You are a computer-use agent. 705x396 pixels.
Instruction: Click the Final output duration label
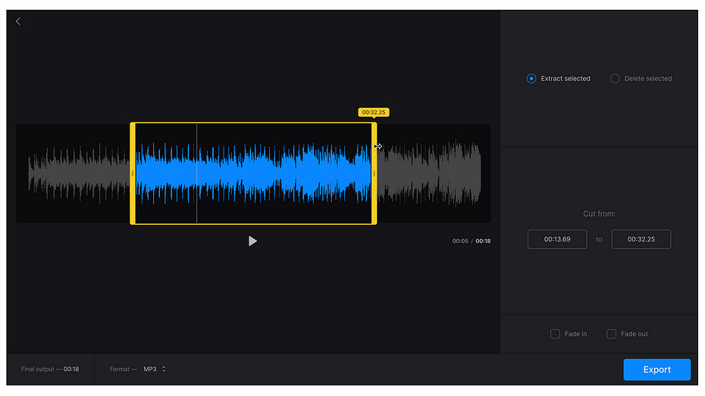click(50, 369)
